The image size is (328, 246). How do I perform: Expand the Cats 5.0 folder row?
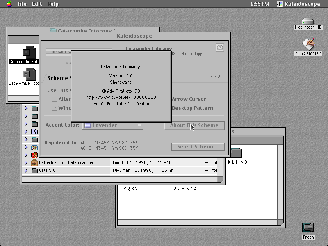pos(26,170)
